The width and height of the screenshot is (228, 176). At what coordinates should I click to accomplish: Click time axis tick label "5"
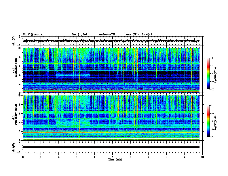click(113, 157)
